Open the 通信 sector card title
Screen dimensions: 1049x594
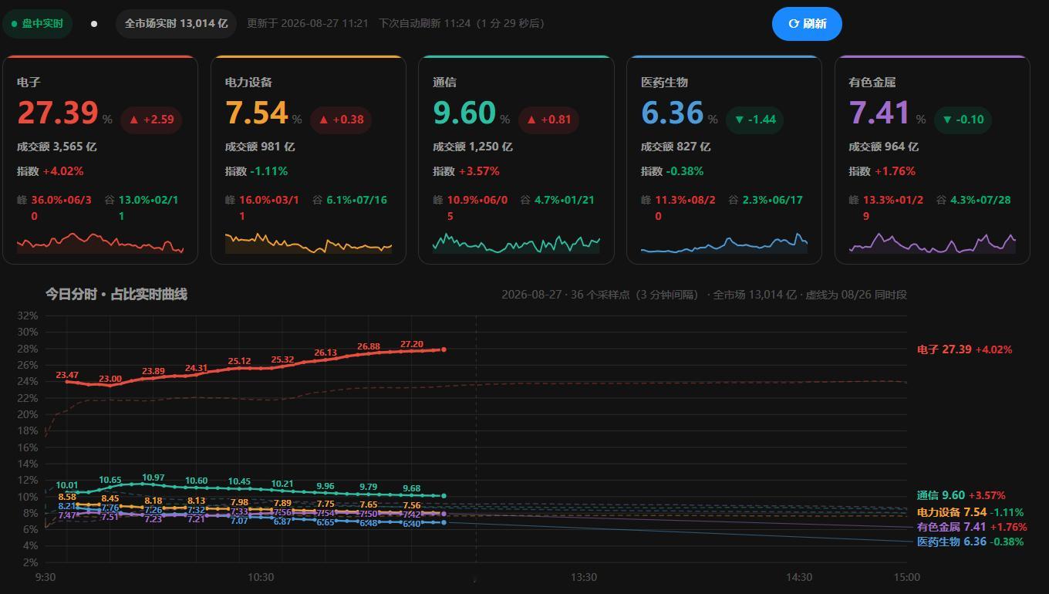click(445, 83)
